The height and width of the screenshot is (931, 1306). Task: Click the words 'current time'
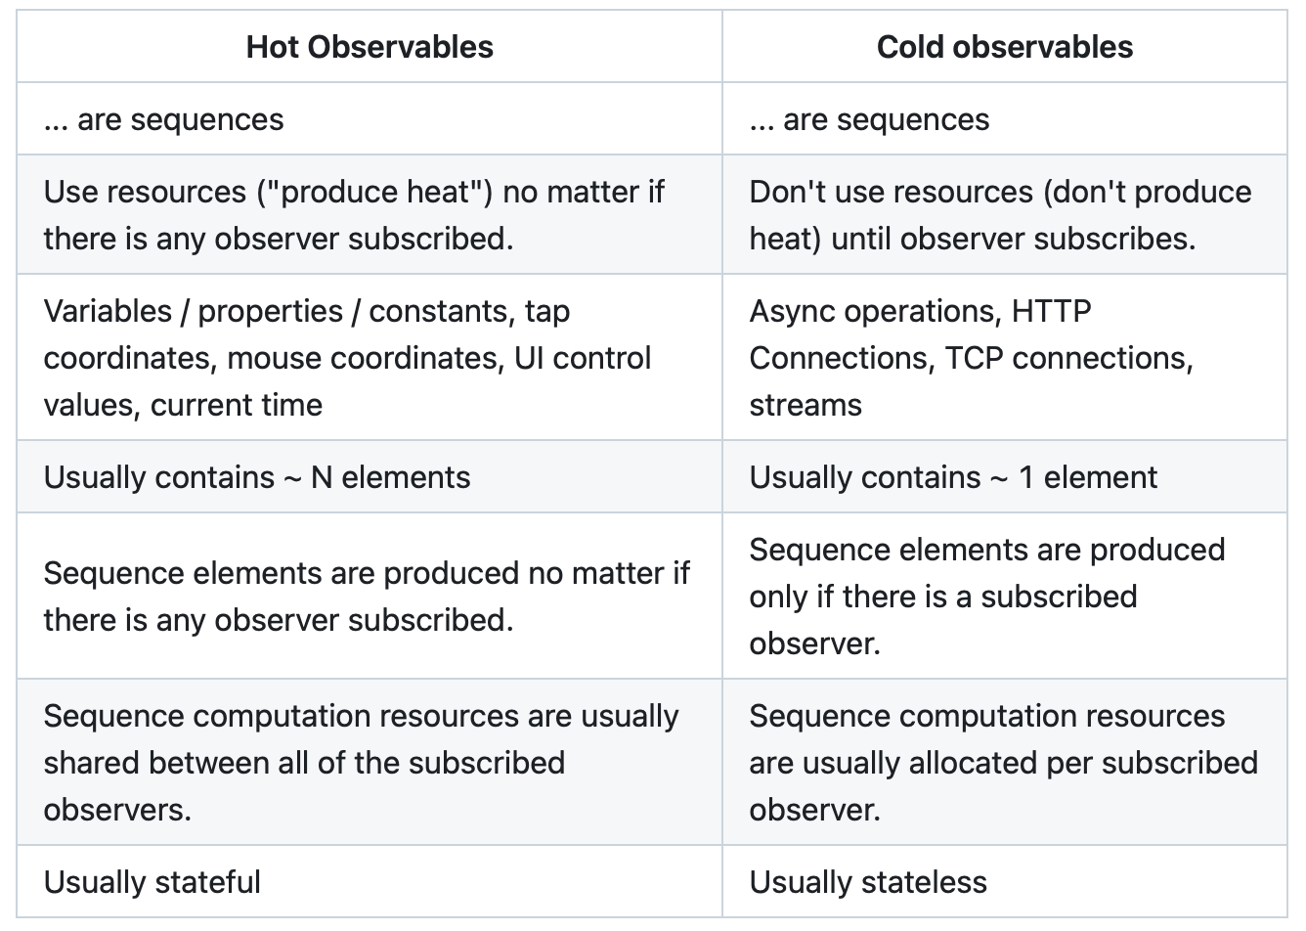pyautogui.click(x=236, y=405)
